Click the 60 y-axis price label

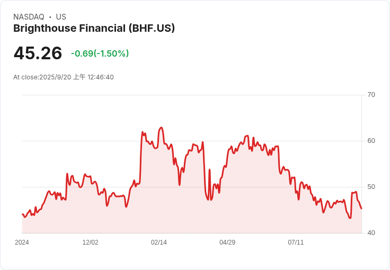pos(371,141)
